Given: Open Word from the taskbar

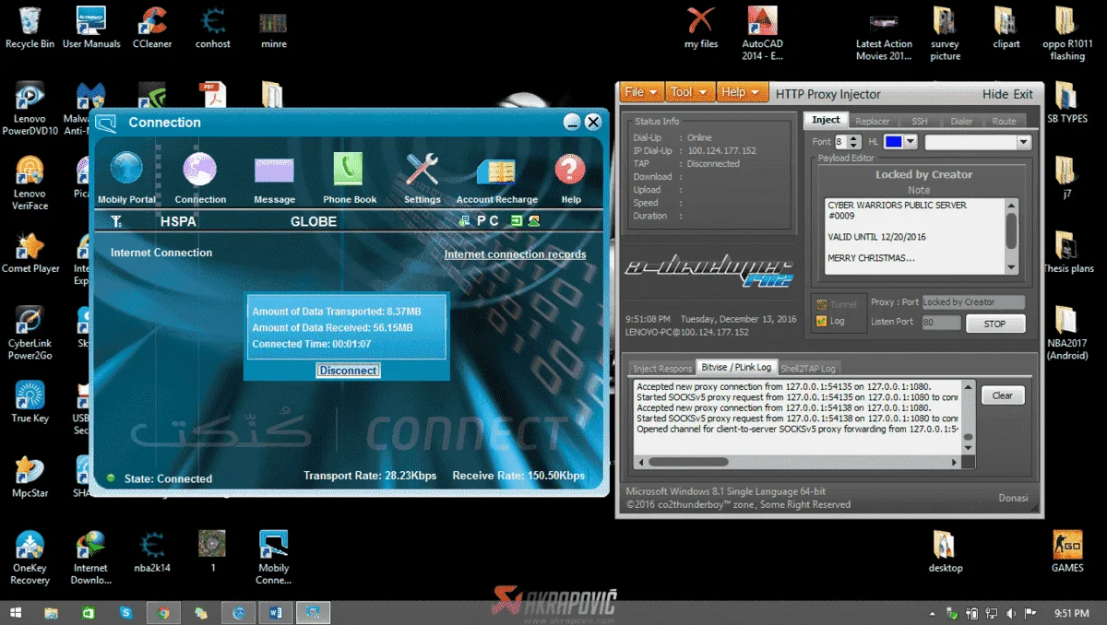Looking at the screenshot, I should click(277, 612).
